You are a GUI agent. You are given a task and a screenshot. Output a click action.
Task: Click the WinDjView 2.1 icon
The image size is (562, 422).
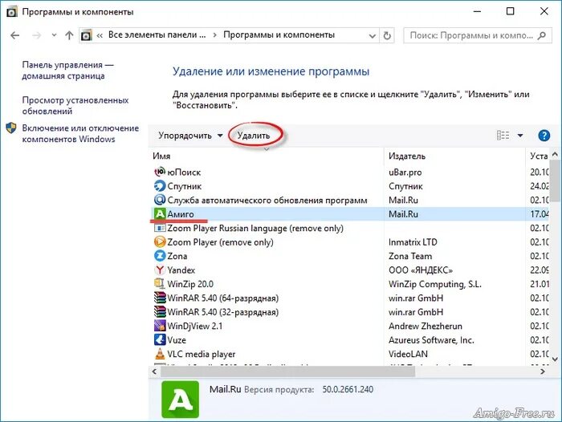160,326
